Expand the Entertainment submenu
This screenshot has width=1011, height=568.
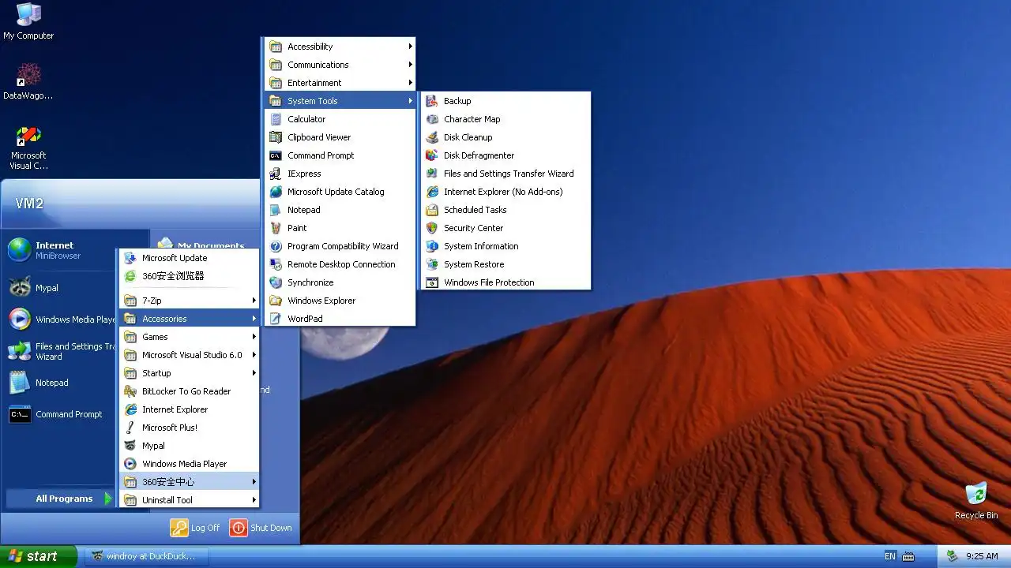coord(340,83)
